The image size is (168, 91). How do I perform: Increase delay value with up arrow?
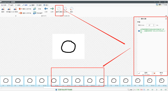[154, 25]
